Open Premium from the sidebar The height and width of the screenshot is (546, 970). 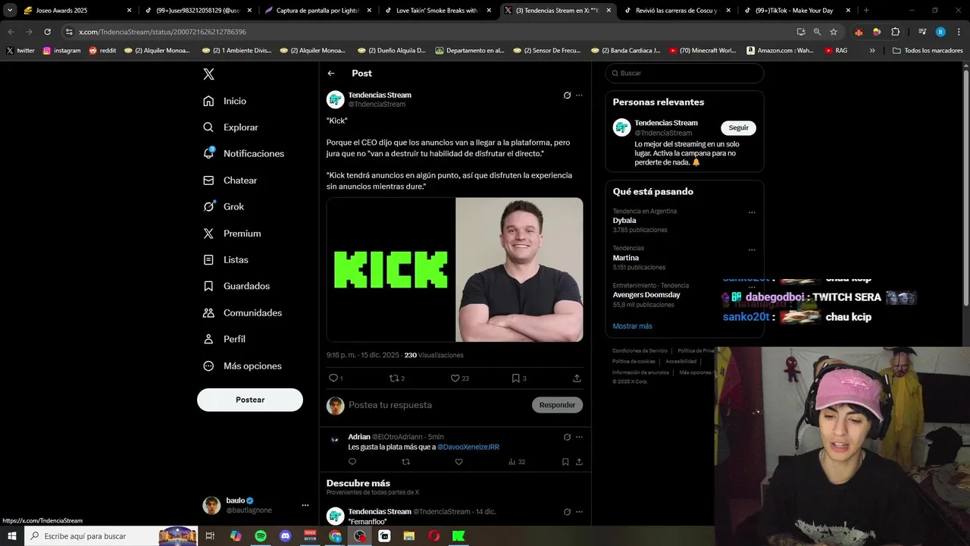(x=232, y=234)
